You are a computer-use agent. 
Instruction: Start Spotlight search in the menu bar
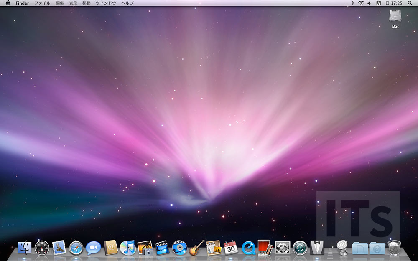pos(410,3)
